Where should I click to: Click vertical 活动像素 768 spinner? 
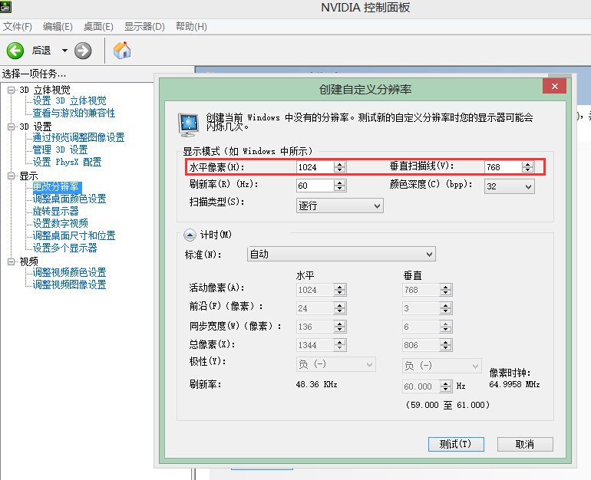click(445, 290)
